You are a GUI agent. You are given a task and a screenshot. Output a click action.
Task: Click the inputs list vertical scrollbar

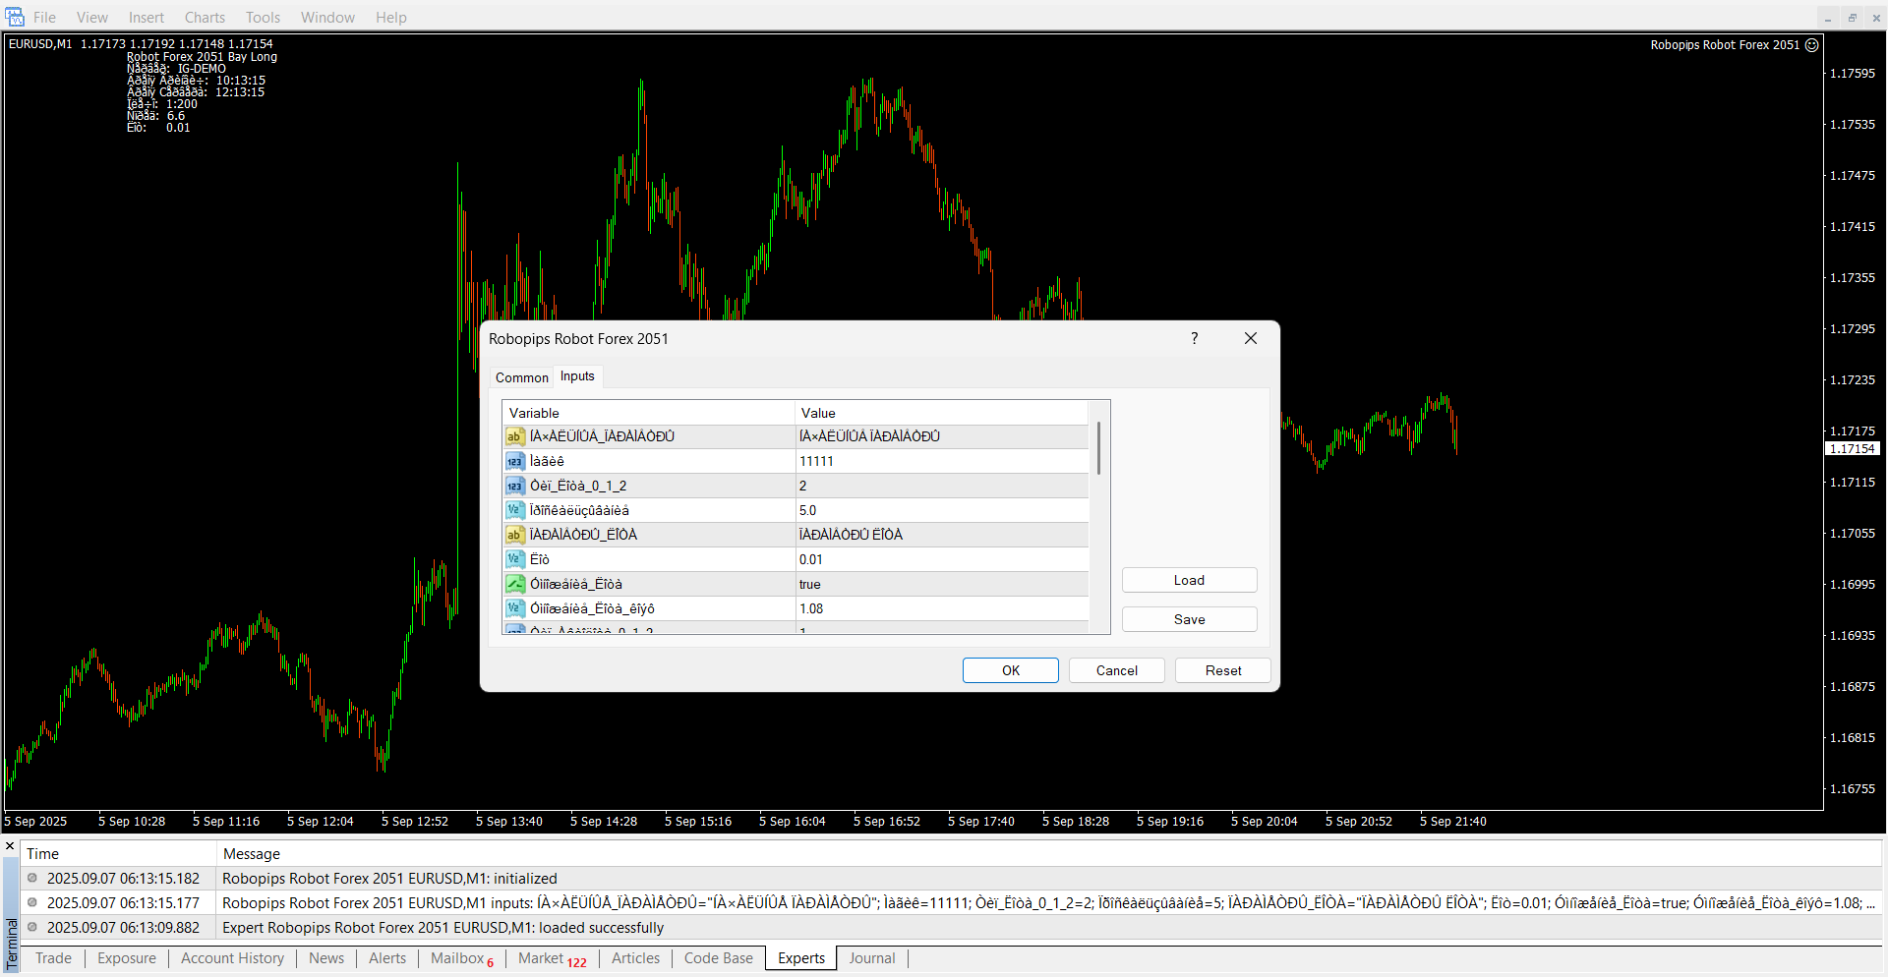(x=1098, y=448)
